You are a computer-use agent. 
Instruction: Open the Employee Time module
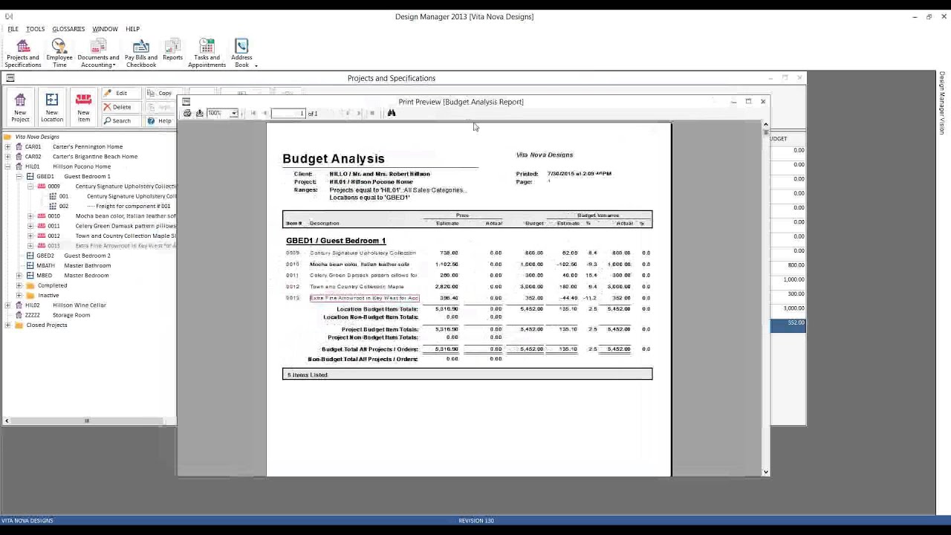tap(59, 53)
